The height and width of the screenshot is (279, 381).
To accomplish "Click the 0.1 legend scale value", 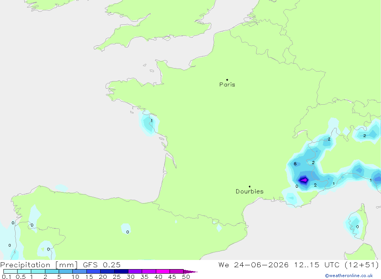I will click(x=6, y=277).
